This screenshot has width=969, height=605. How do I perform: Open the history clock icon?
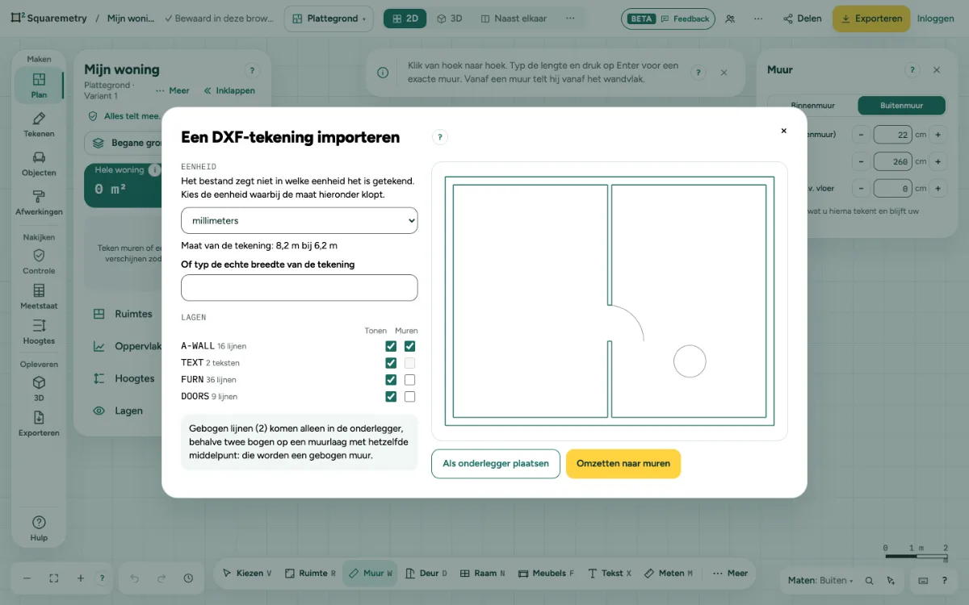point(188,578)
